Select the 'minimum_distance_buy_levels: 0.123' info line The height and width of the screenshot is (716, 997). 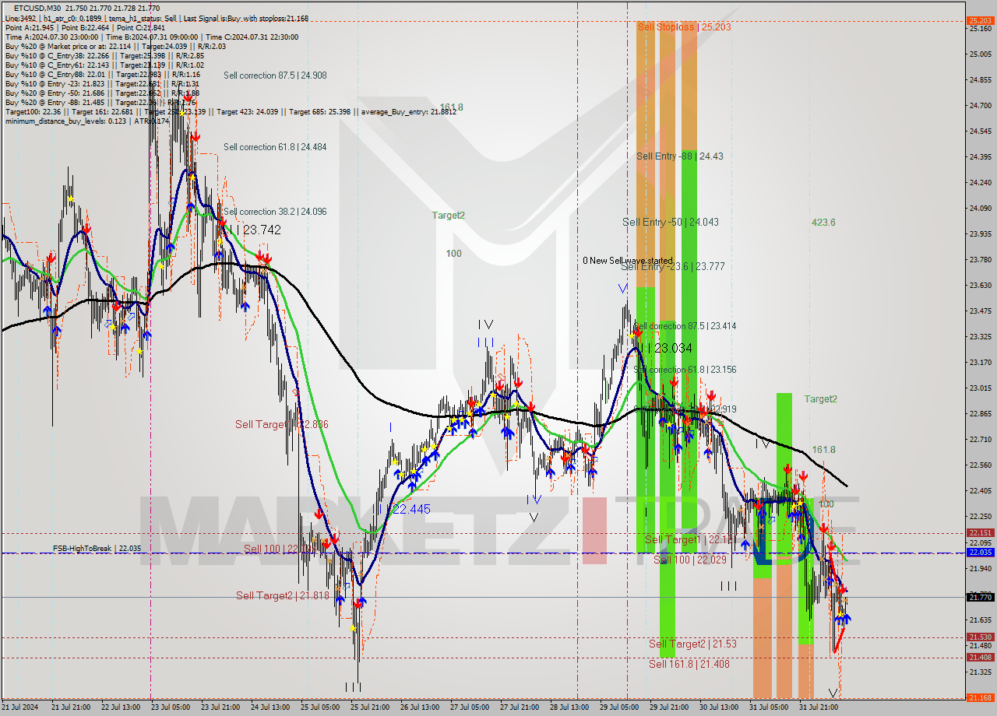pyautogui.click(x=86, y=121)
